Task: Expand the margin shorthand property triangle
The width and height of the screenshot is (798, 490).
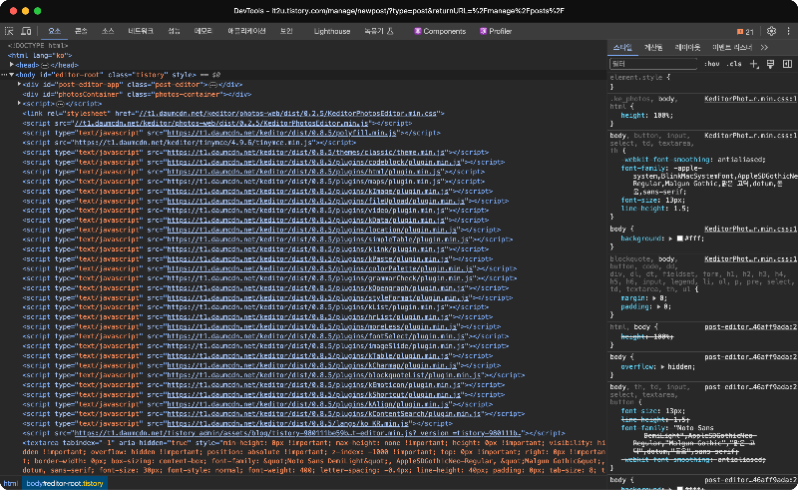Action: [654, 298]
